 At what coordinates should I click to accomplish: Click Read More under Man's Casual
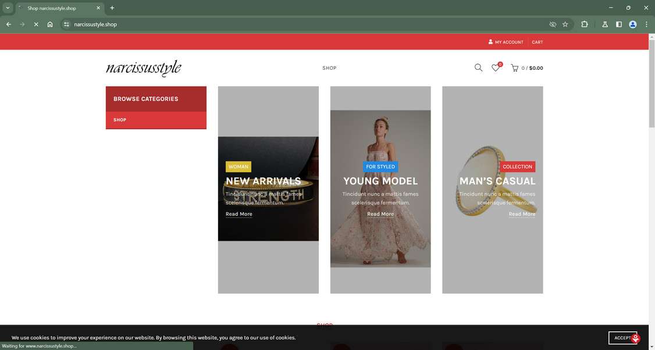pyautogui.click(x=522, y=214)
